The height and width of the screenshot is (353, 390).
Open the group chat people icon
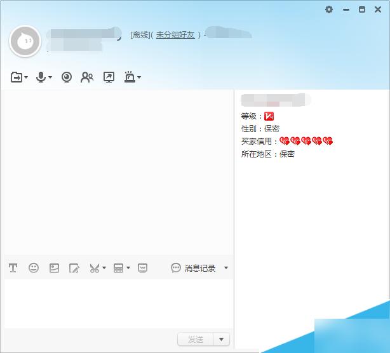(x=87, y=77)
